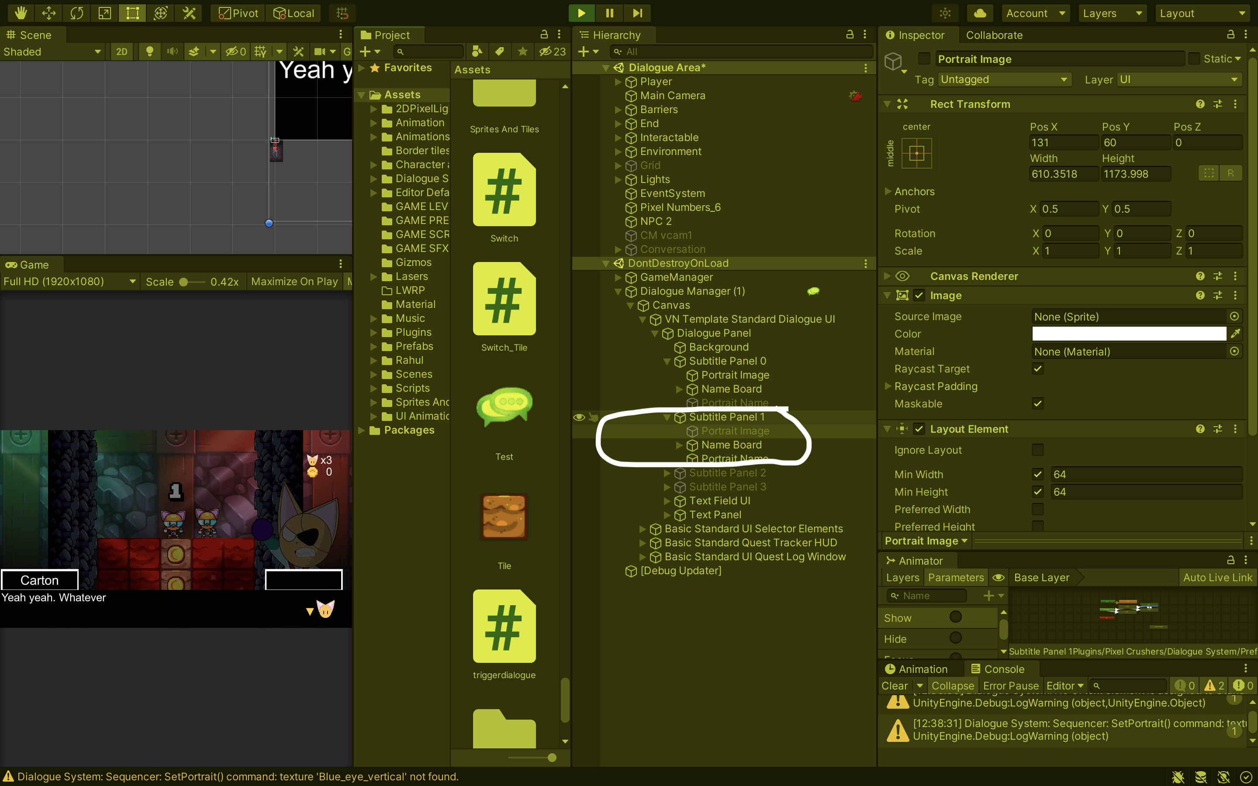Click anchor preset center box
The image size is (1258, 786).
(916, 153)
